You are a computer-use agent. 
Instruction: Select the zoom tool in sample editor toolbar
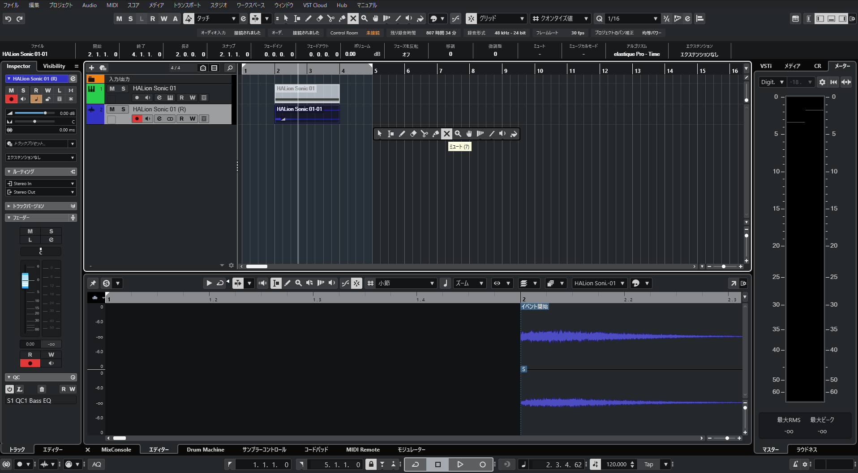[x=299, y=283]
